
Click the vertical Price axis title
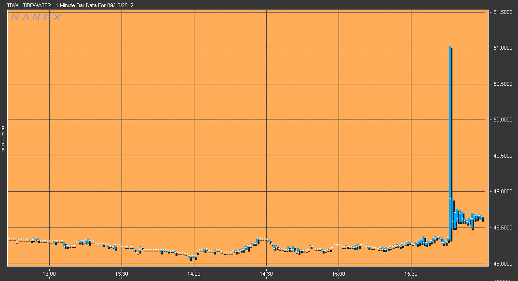(x=3, y=139)
